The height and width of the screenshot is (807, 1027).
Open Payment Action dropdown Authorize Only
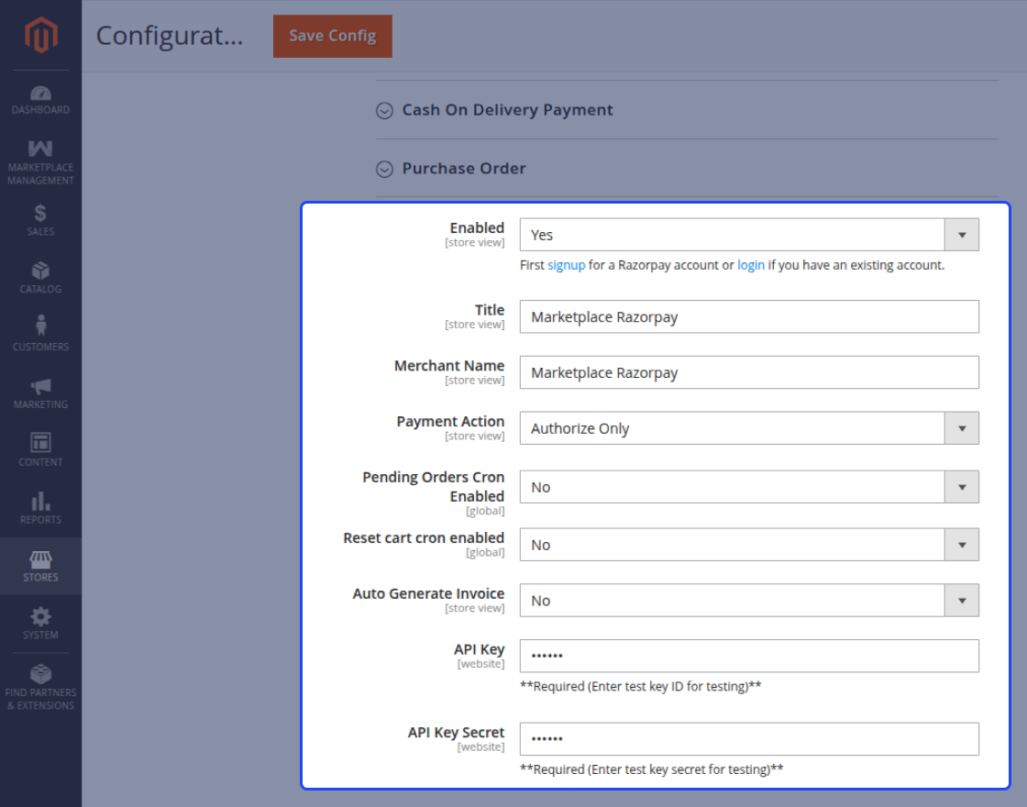(x=749, y=427)
